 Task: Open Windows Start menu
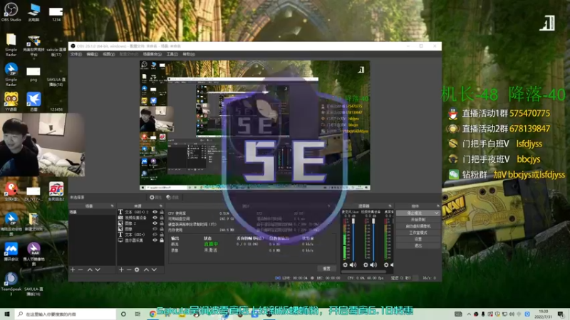6,314
